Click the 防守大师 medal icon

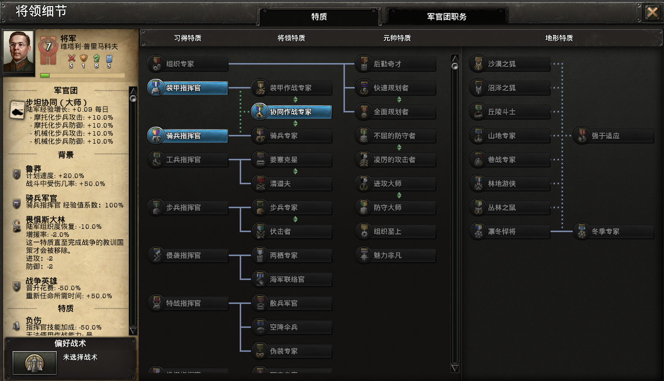364,208
